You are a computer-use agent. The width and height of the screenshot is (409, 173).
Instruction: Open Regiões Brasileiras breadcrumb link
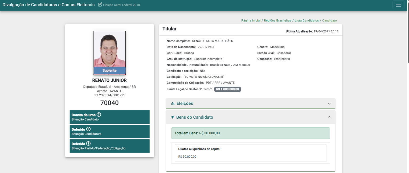278,20
